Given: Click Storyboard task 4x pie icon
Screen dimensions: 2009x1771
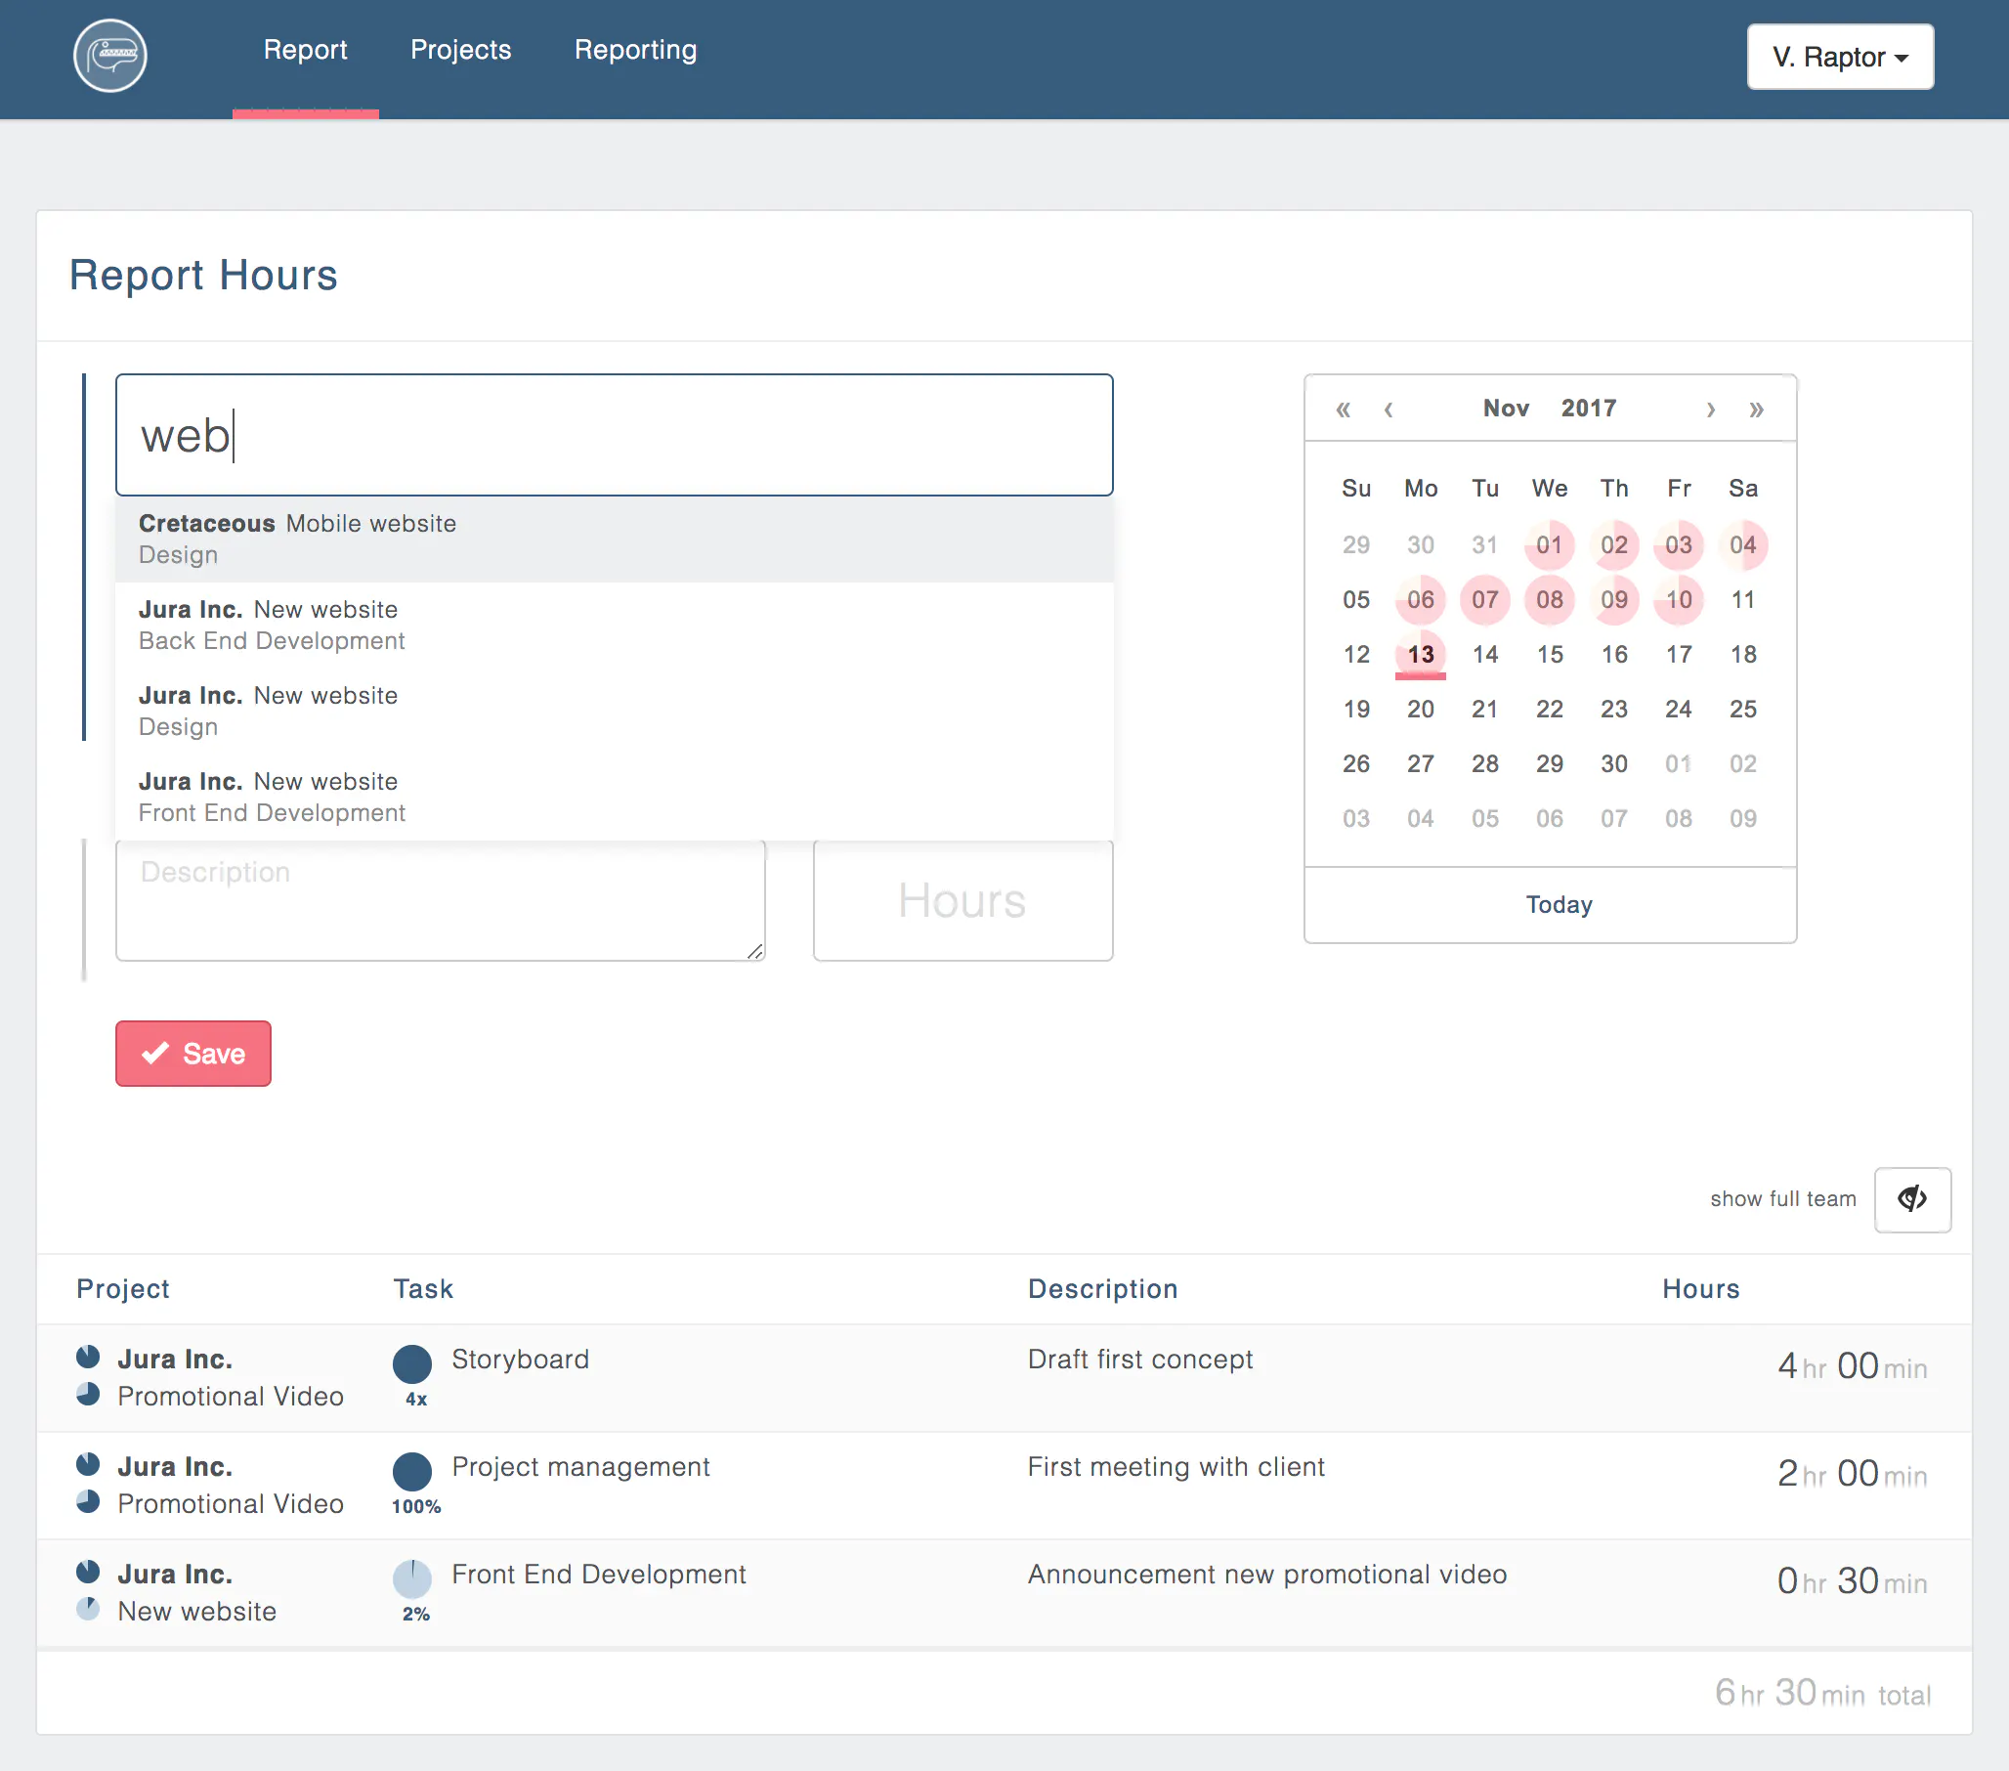Looking at the screenshot, I should coord(412,1364).
